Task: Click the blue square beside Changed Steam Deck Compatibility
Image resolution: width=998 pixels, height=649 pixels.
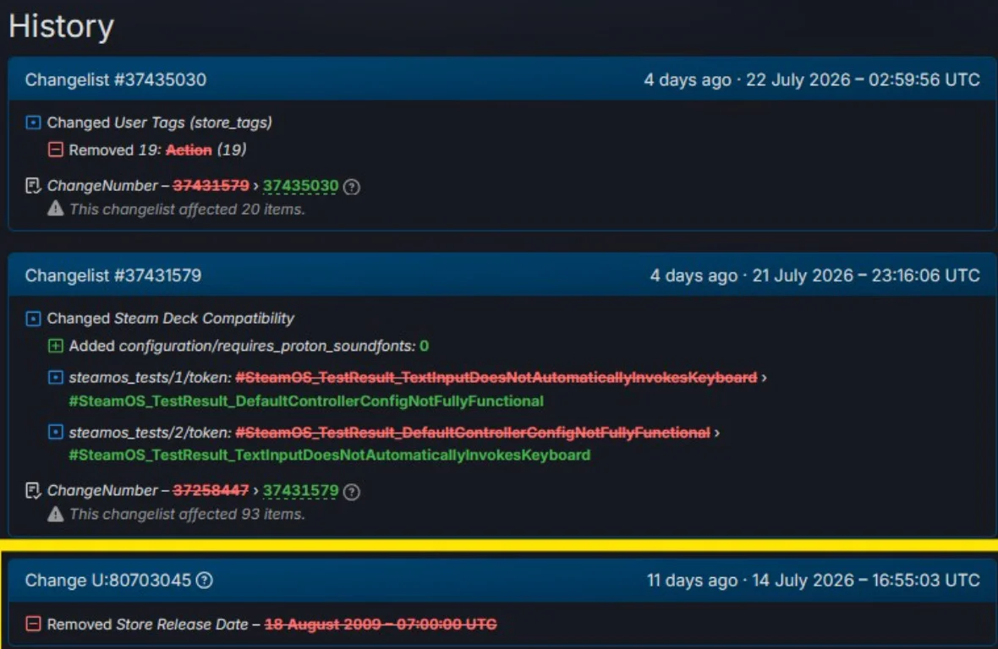Action: (x=33, y=318)
